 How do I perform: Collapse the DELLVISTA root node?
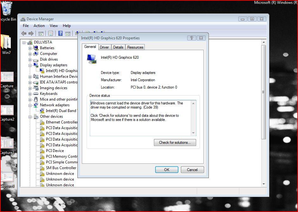[x=24, y=43]
